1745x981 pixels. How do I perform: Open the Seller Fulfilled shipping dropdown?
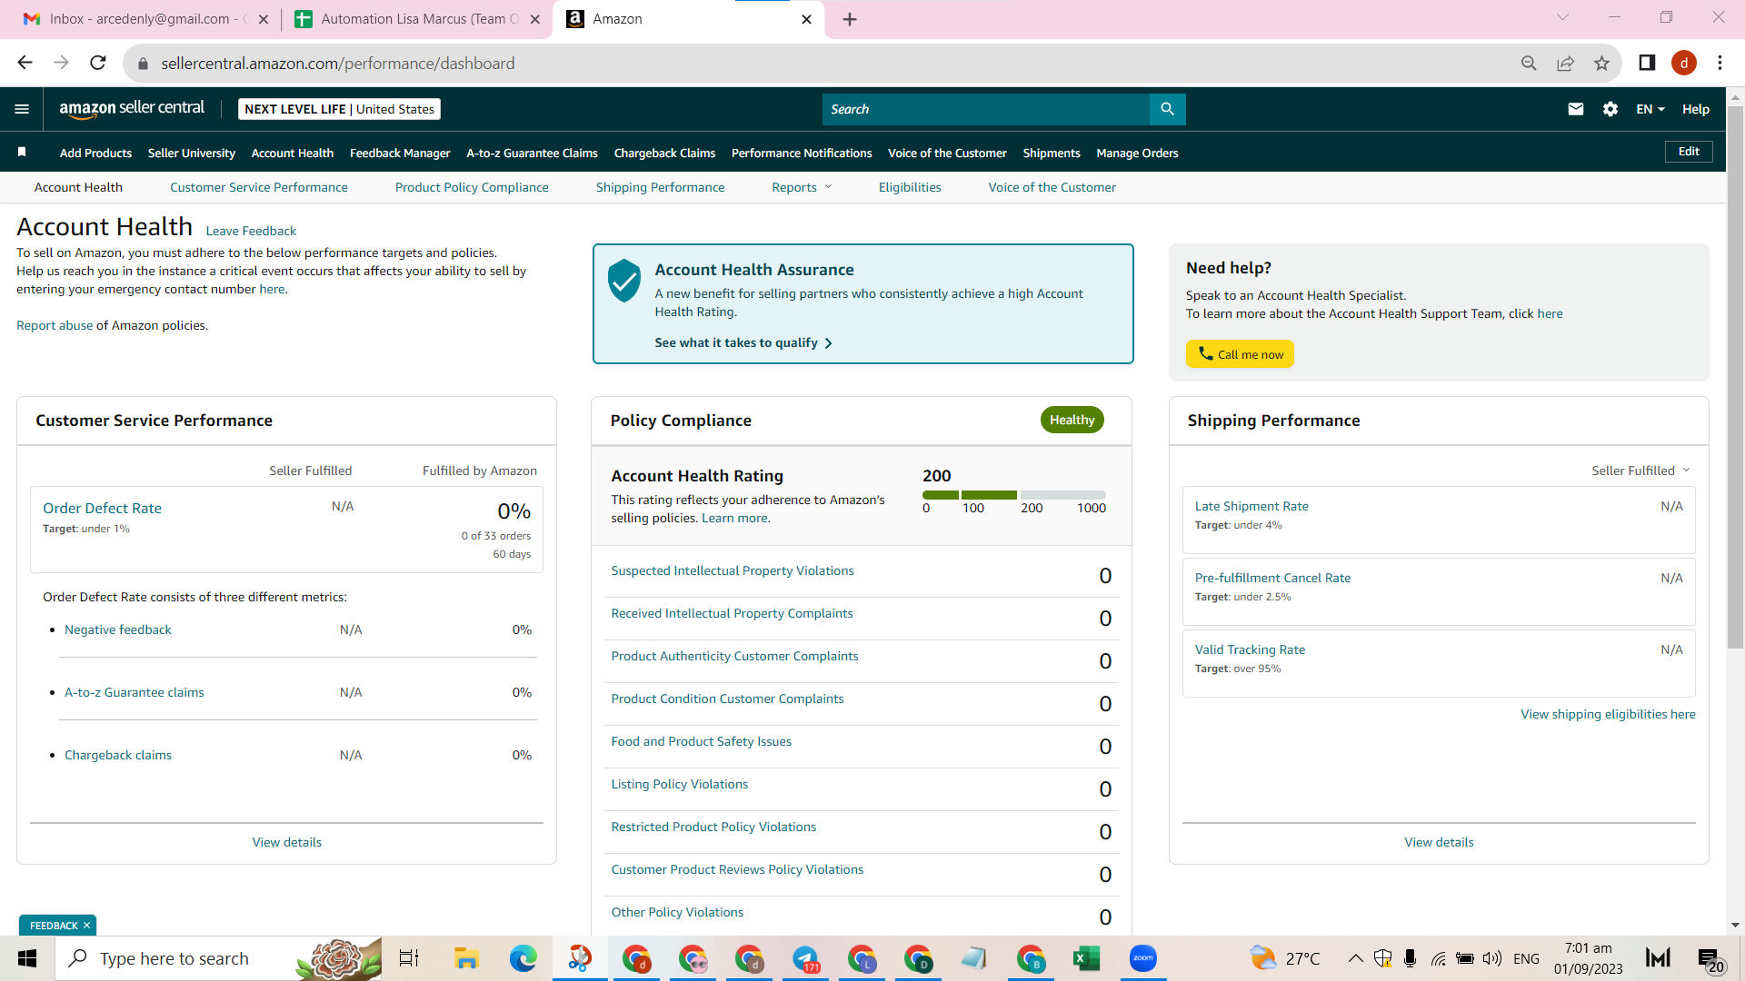(1640, 471)
